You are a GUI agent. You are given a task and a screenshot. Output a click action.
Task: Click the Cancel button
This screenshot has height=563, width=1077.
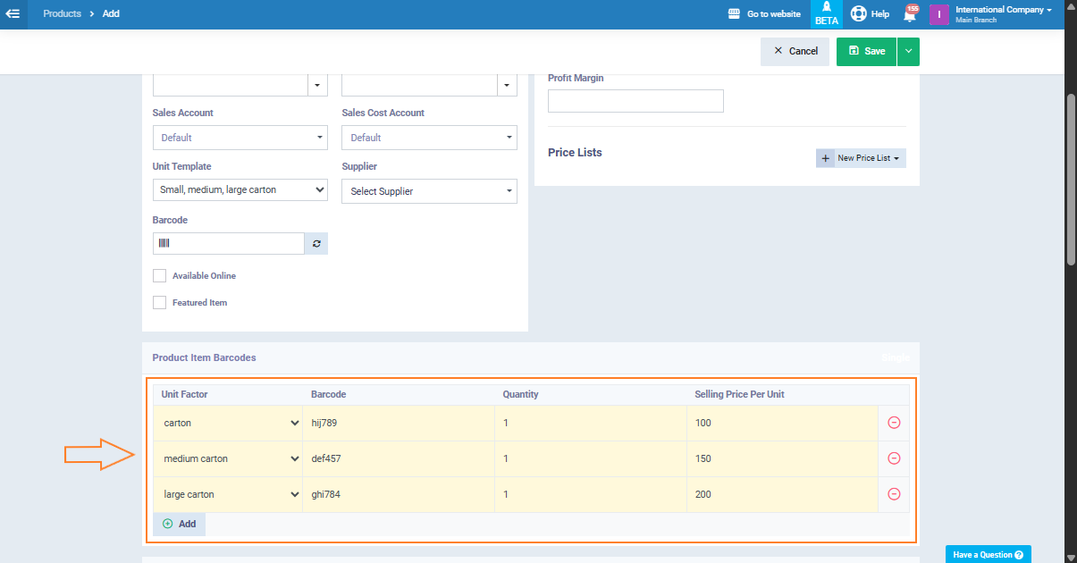[x=795, y=52]
